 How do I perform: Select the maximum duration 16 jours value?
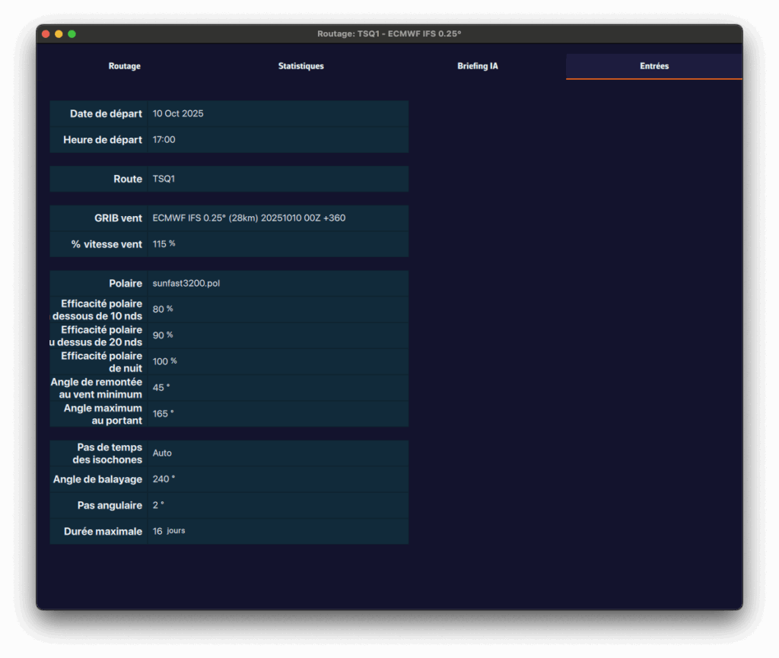click(169, 531)
